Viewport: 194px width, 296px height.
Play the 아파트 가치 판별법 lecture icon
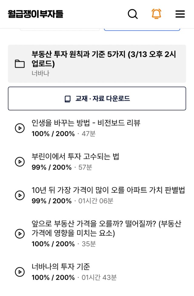(x=20, y=196)
